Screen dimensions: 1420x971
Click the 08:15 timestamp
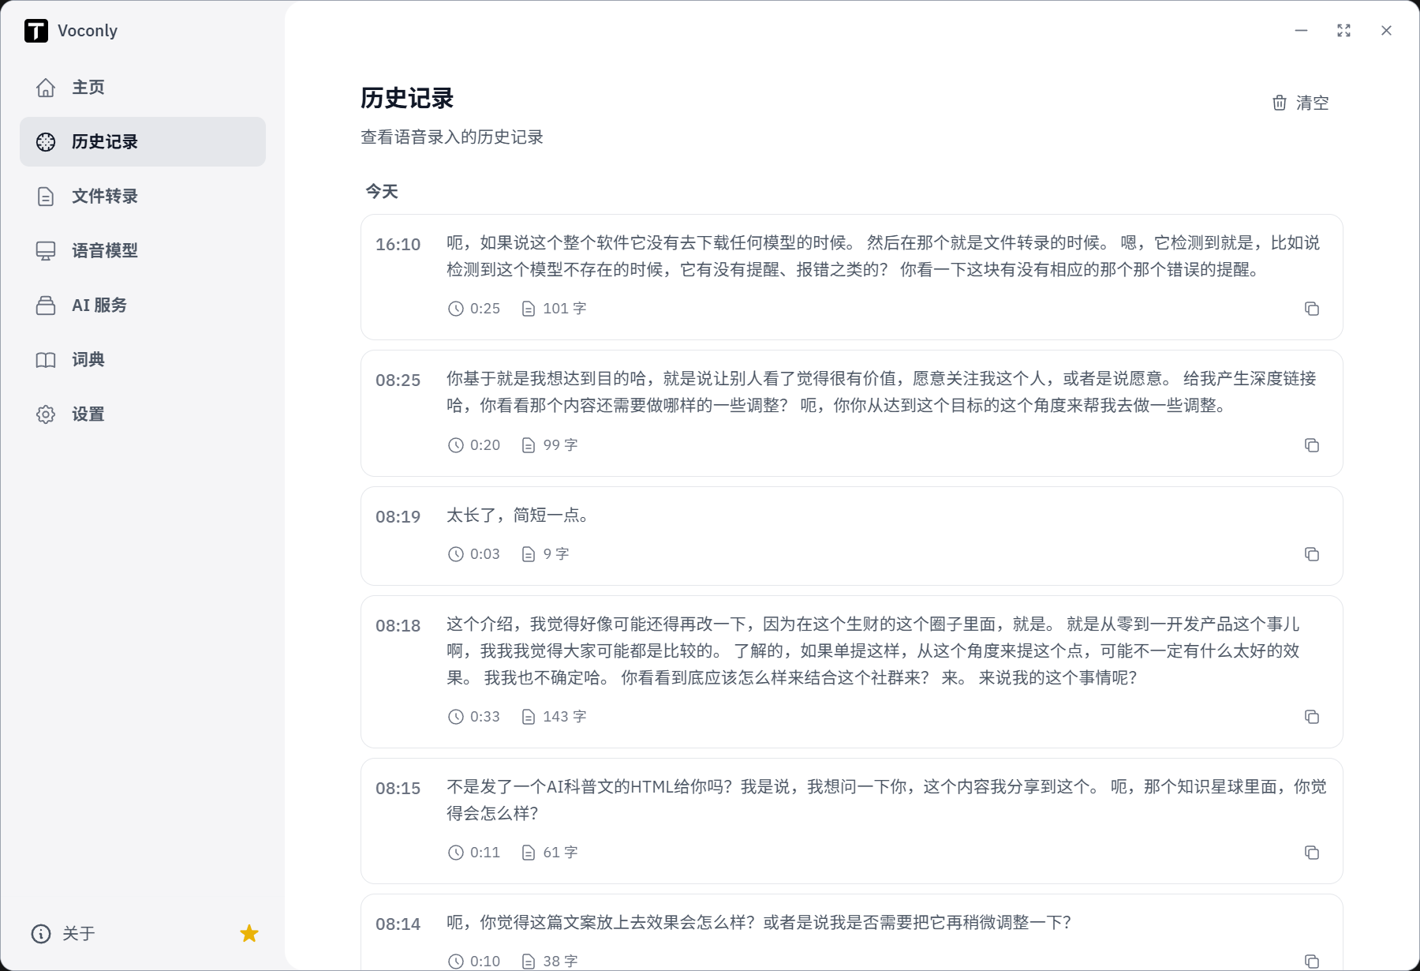pyautogui.click(x=398, y=789)
